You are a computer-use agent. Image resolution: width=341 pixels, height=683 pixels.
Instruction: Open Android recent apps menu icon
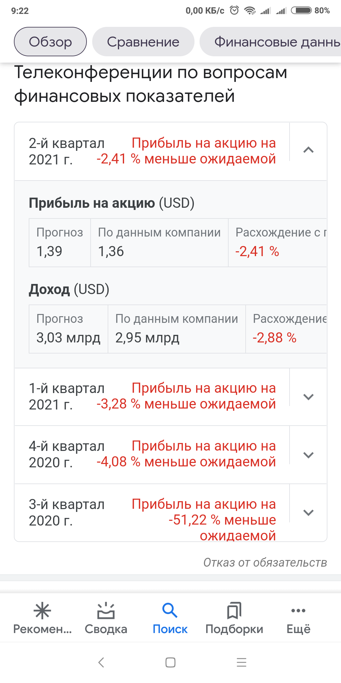tap(242, 662)
